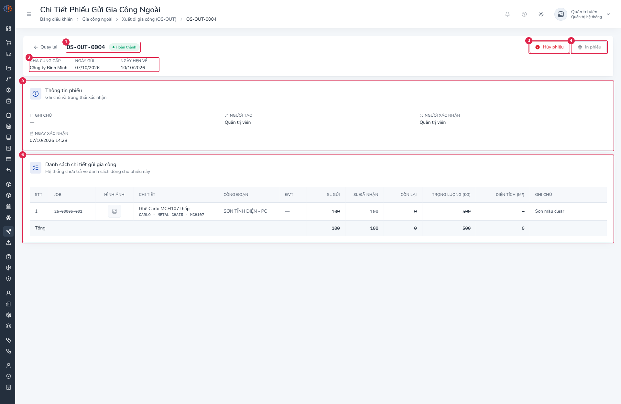Open the help question-mark icon

point(524,14)
